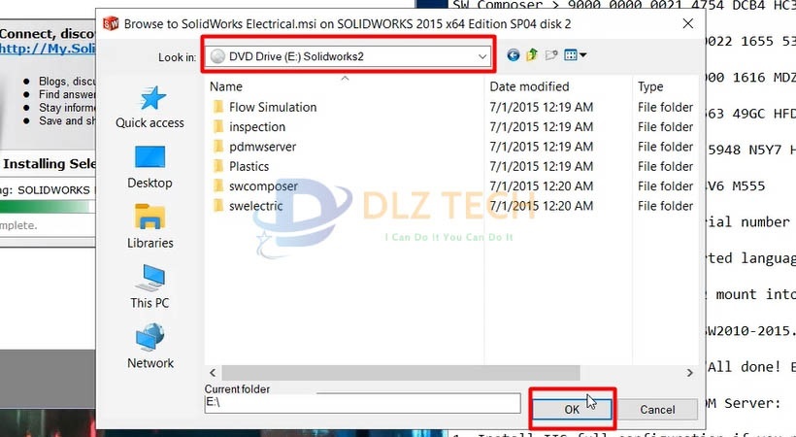Open My.SolidWorks link in installer window
Screen dimensions: 796x437
point(48,49)
